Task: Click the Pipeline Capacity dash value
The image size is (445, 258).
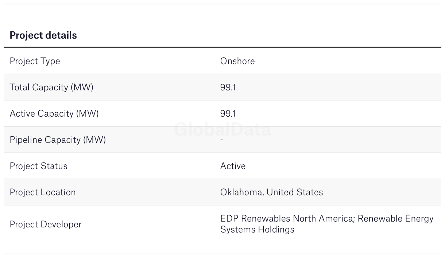Action: click(222, 140)
